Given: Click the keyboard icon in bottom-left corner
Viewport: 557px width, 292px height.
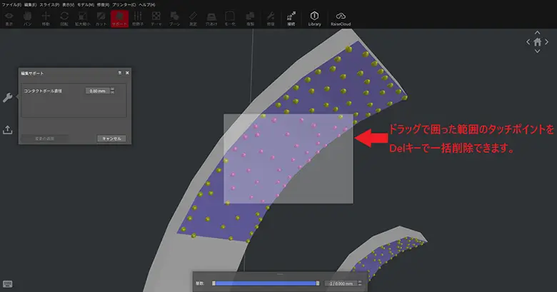Looking at the screenshot, I should point(7,283).
